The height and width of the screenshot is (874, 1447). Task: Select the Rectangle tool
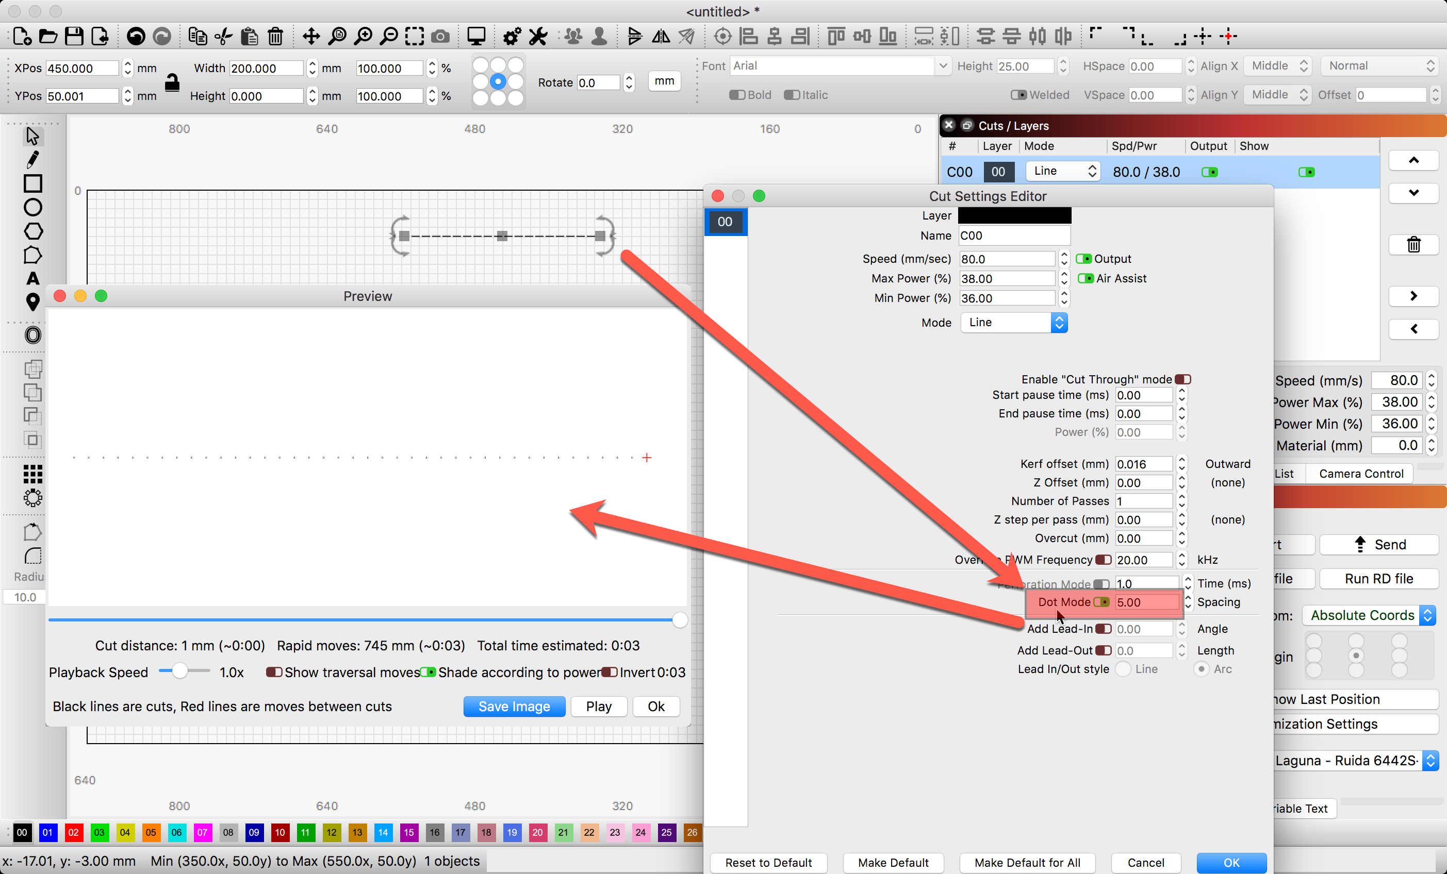click(30, 183)
